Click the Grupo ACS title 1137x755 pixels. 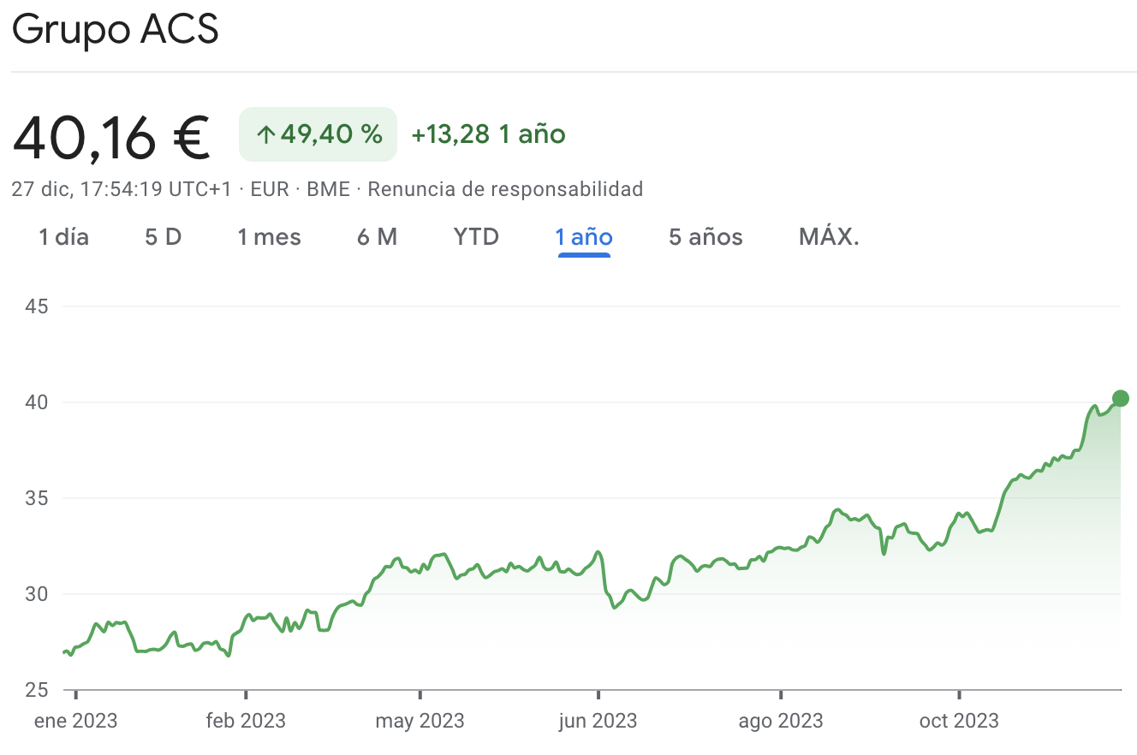point(116,30)
